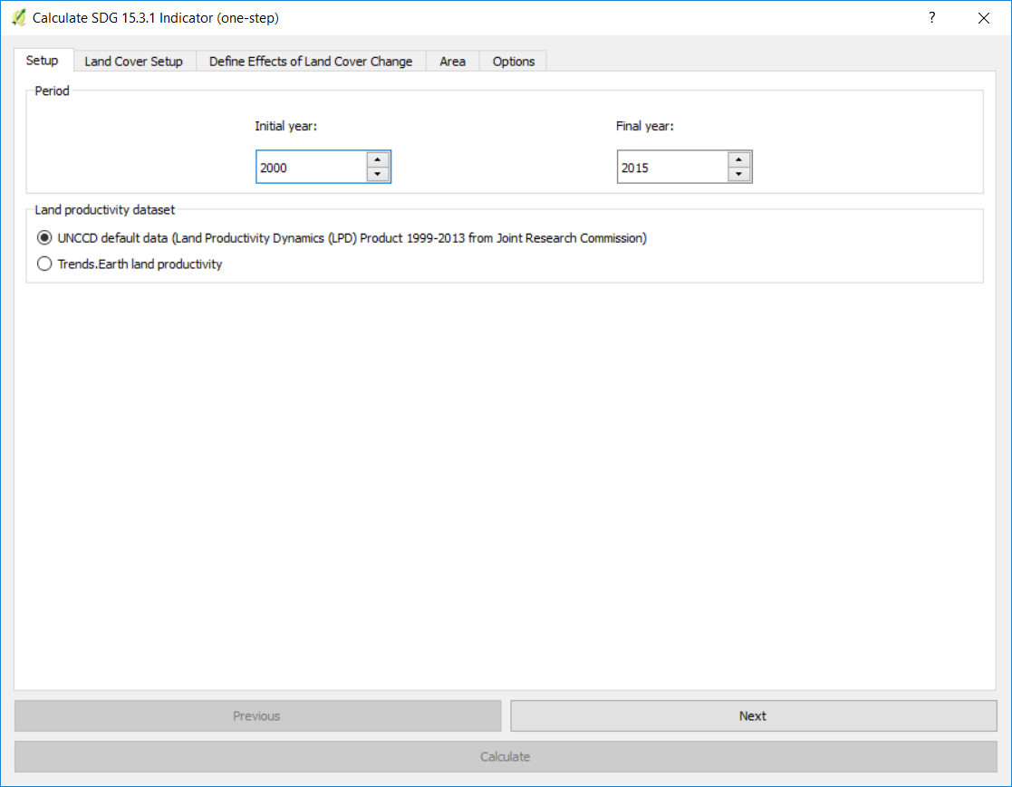The image size is (1012, 787).
Task: Select the UNCCD default data radio button
Action: click(44, 238)
